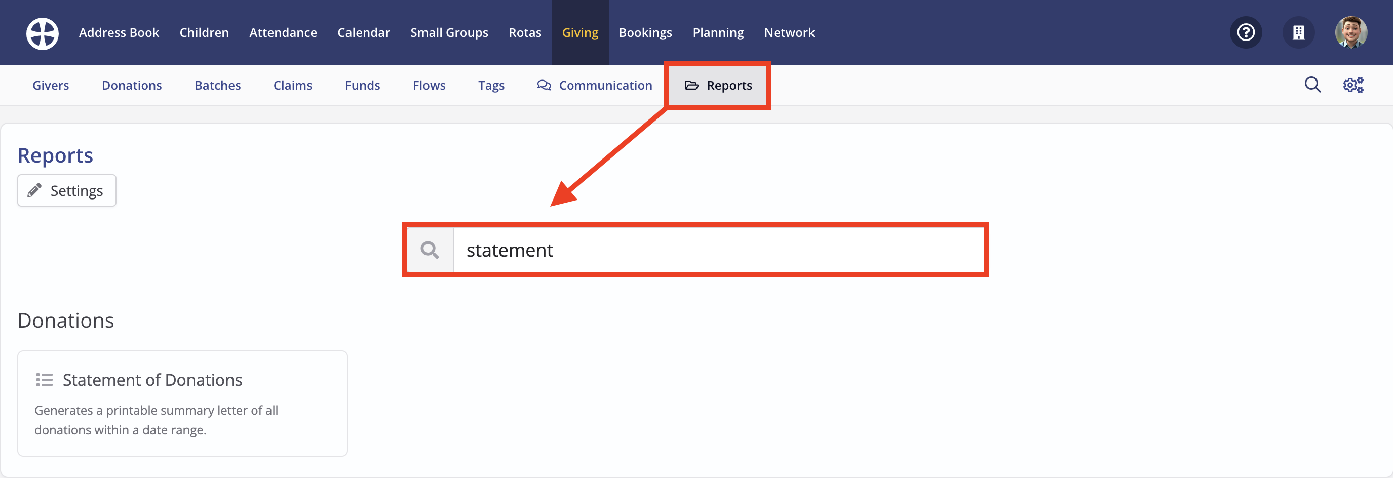Image resolution: width=1393 pixels, height=478 pixels.
Task: Switch to the Givers tab
Action: pos(51,86)
